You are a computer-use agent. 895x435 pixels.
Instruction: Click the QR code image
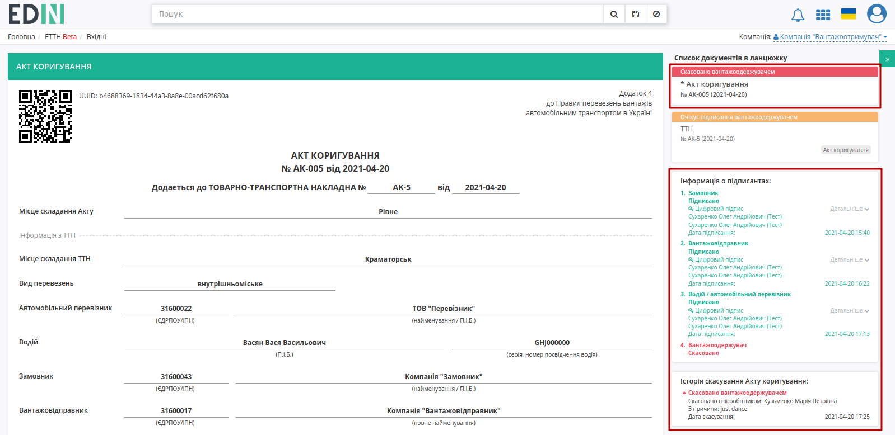coord(45,116)
